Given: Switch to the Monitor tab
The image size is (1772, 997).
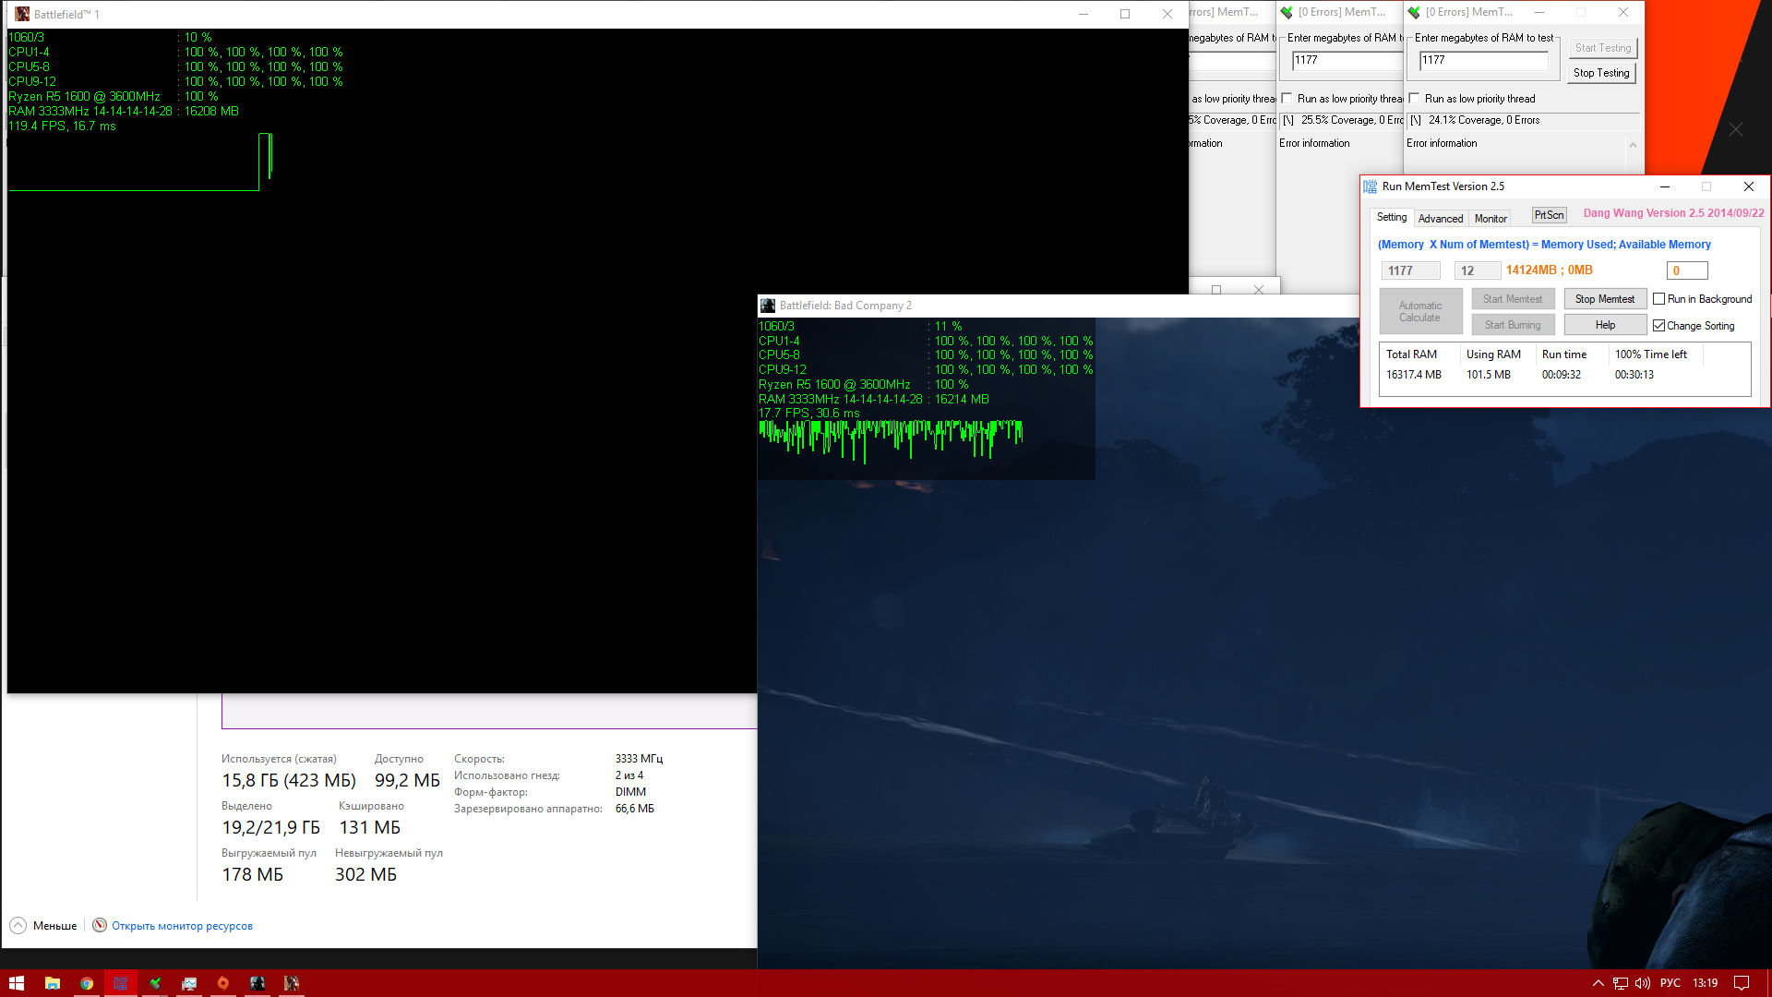Looking at the screenshot, I should pyautogui.click(x=1490, y=219).
